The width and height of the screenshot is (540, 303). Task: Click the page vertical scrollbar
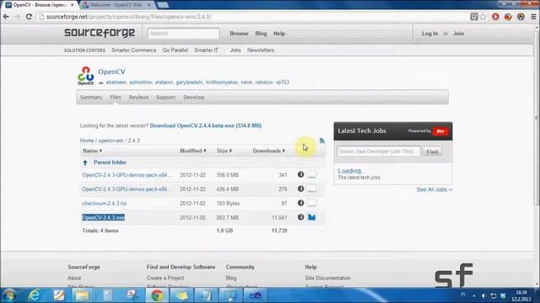[537, 117]
